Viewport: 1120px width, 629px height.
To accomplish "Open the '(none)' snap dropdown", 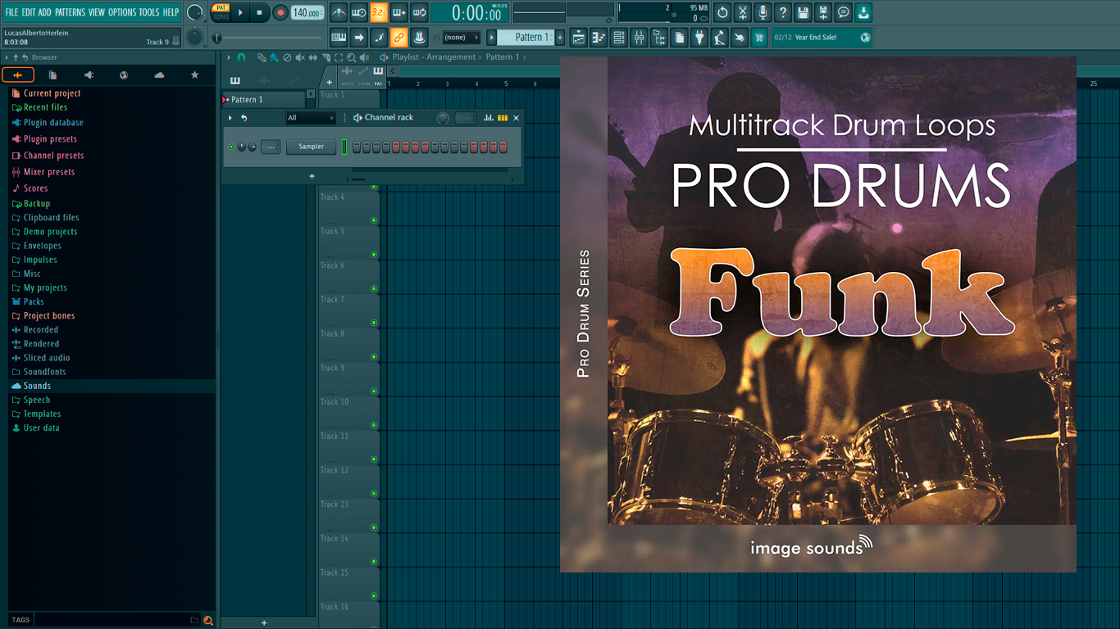I will pyautogui.click(x=461, y=37).
